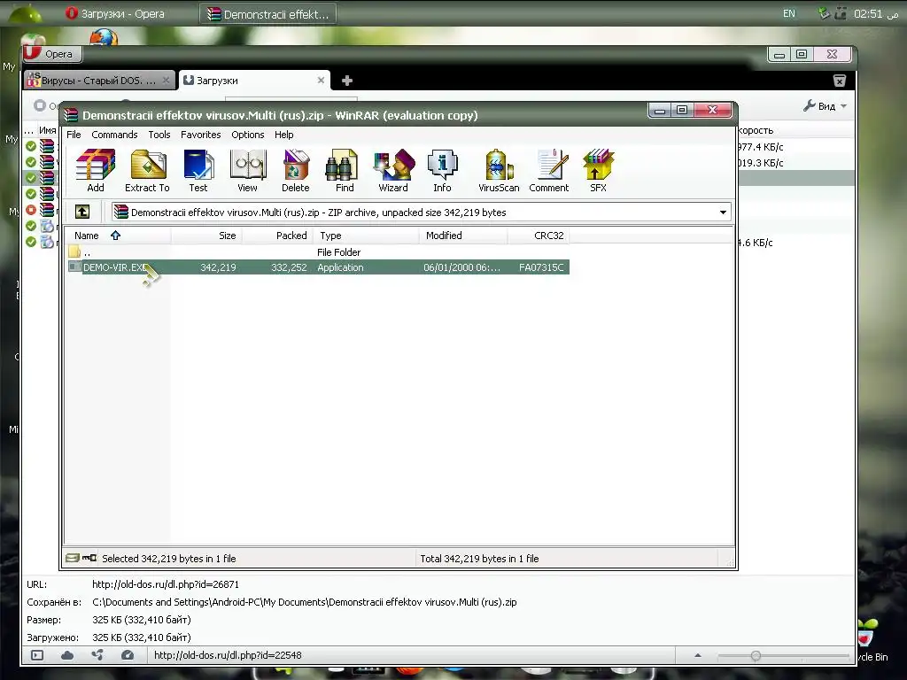Sort file list by Packed column
Screen dimensions: 907x680
coord(277,236)
